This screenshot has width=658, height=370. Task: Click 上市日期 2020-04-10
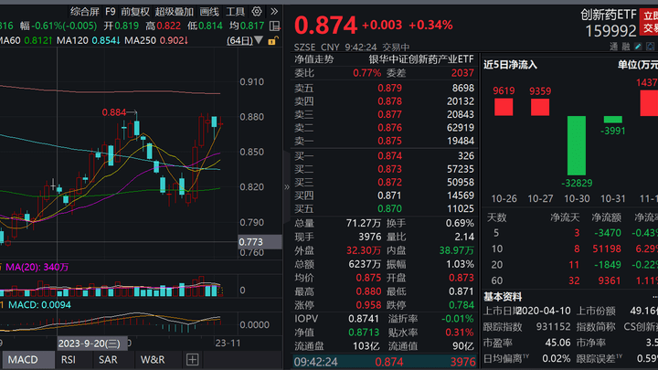544,311
